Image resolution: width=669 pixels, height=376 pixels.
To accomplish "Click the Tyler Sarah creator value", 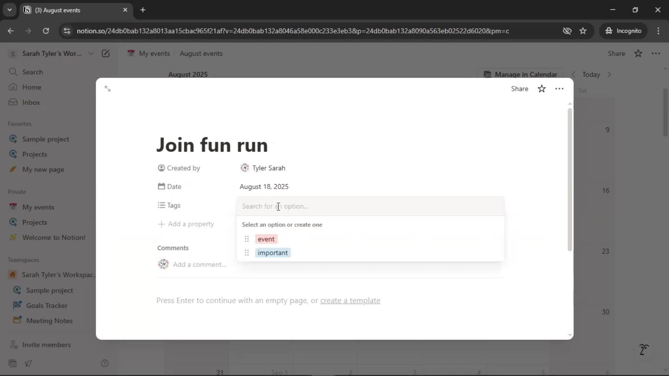I will point(263,168).
